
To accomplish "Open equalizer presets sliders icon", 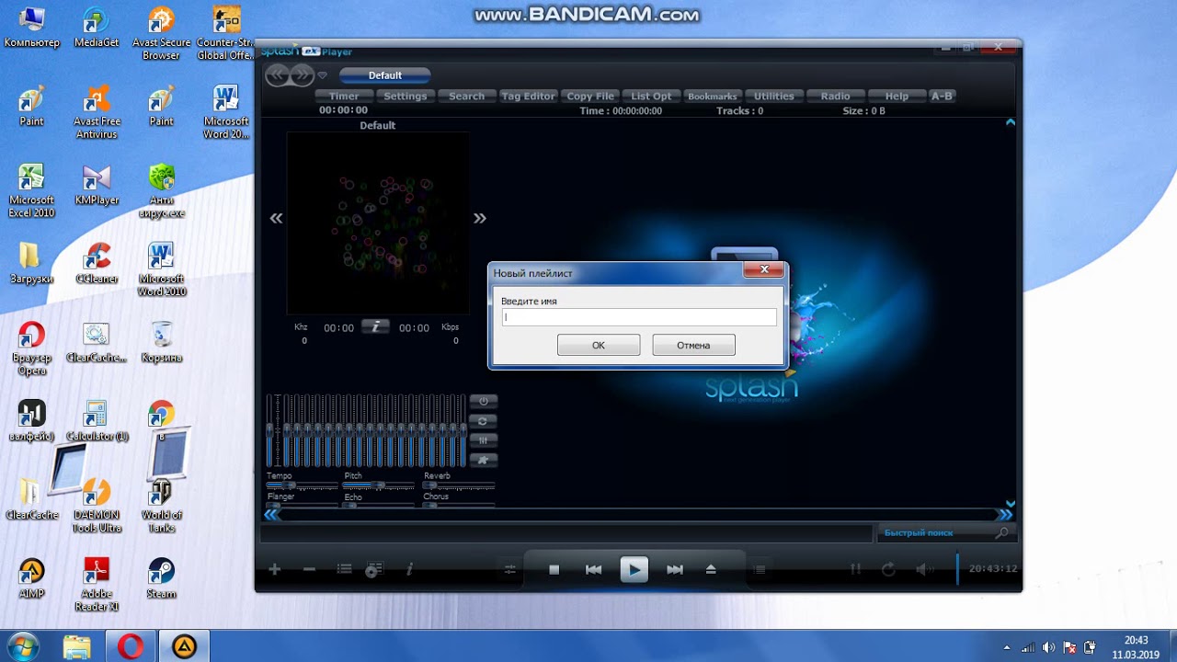I will (x=483, y=440).
